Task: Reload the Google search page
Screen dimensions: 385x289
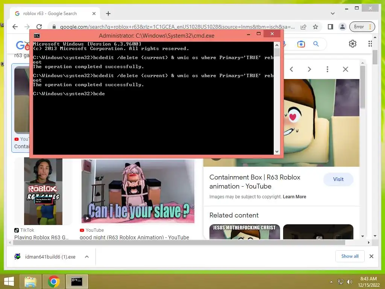Action: [x=39, y=27]
